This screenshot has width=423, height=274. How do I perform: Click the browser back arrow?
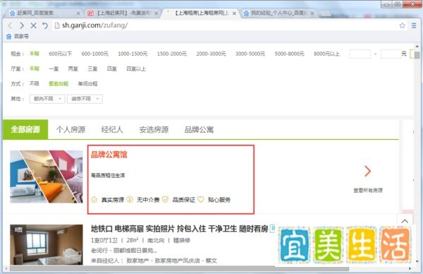pos(11,25)
